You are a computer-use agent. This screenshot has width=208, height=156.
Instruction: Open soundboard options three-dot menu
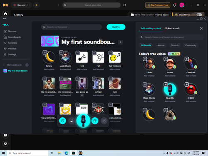tap(120, 42)
